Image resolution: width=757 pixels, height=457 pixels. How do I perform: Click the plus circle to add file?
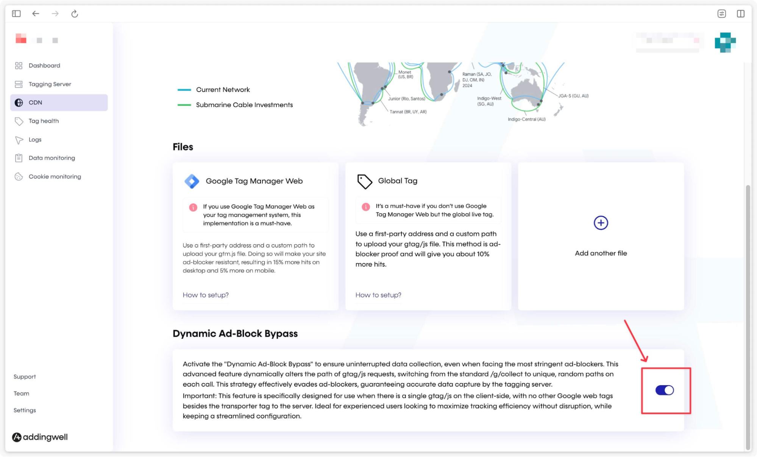[x=601, y=223]
